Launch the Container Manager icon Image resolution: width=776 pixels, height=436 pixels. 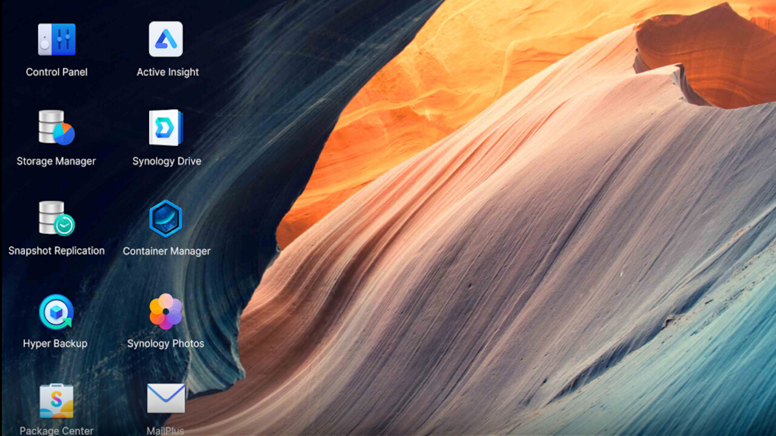166,218
